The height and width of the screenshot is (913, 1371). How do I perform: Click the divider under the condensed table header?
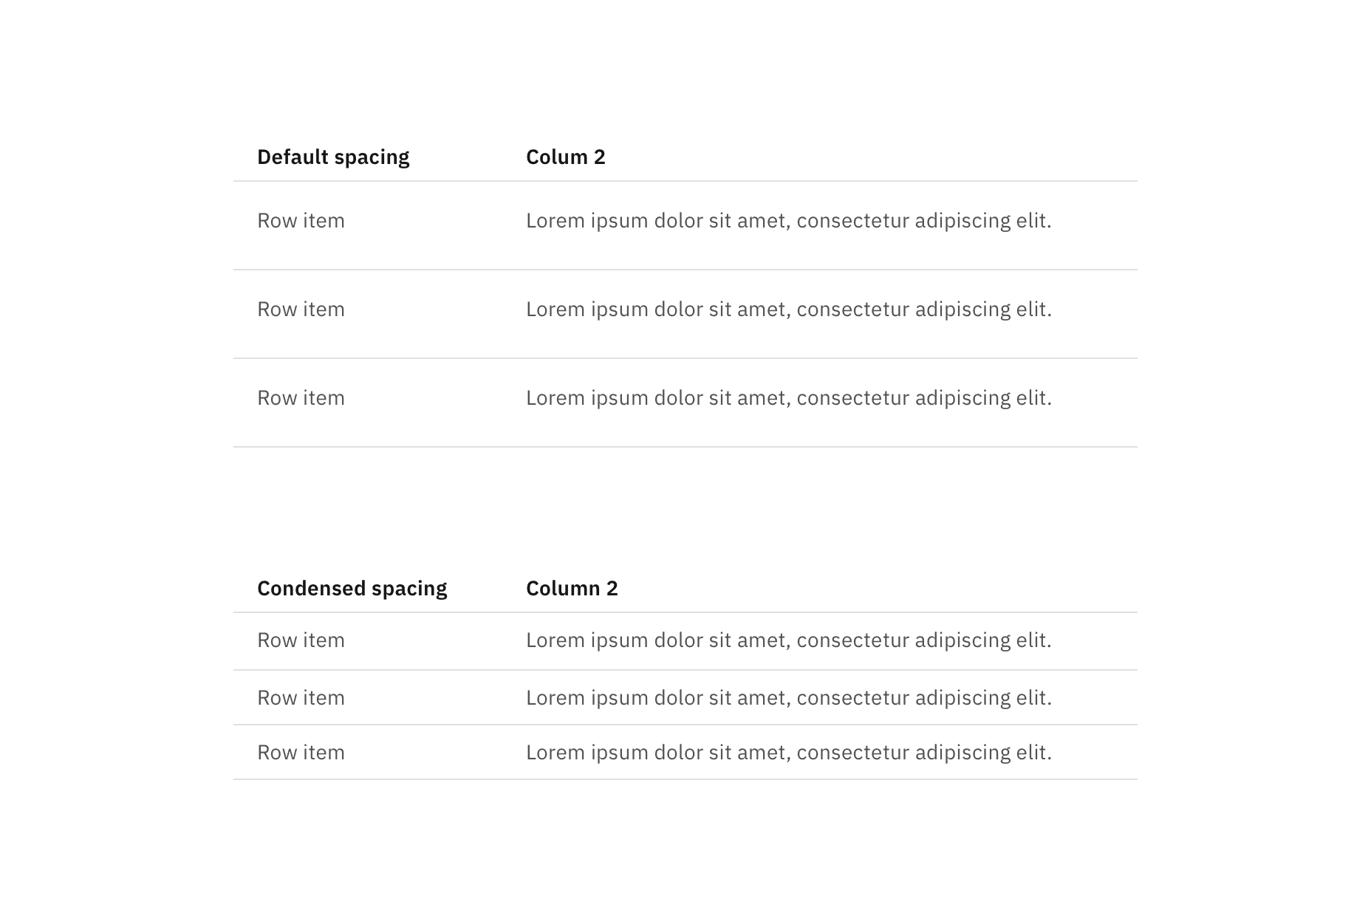[x=684, y=610]
